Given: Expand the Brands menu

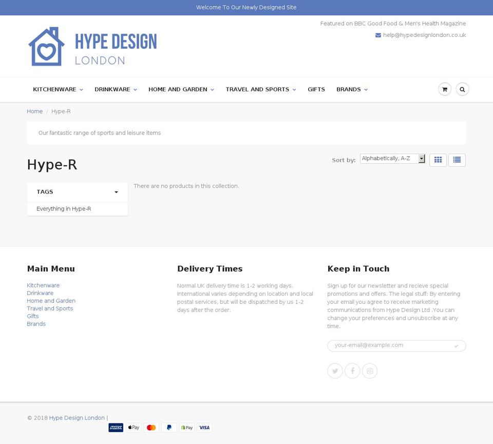Looking at the screenshot, I should 352,89.
